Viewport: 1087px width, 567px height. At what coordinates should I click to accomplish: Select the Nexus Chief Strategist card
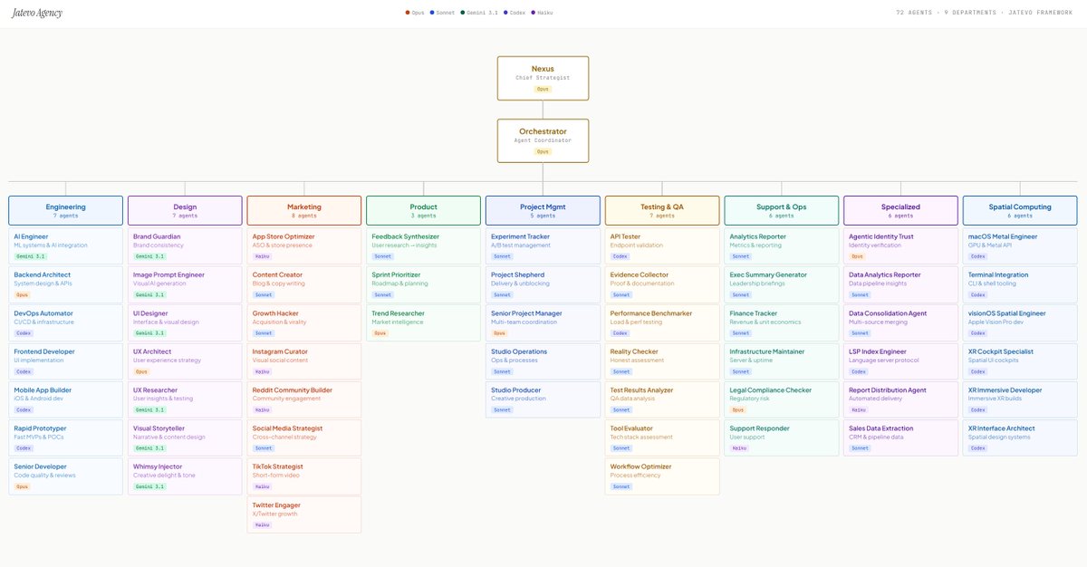[x=543, y=78]
